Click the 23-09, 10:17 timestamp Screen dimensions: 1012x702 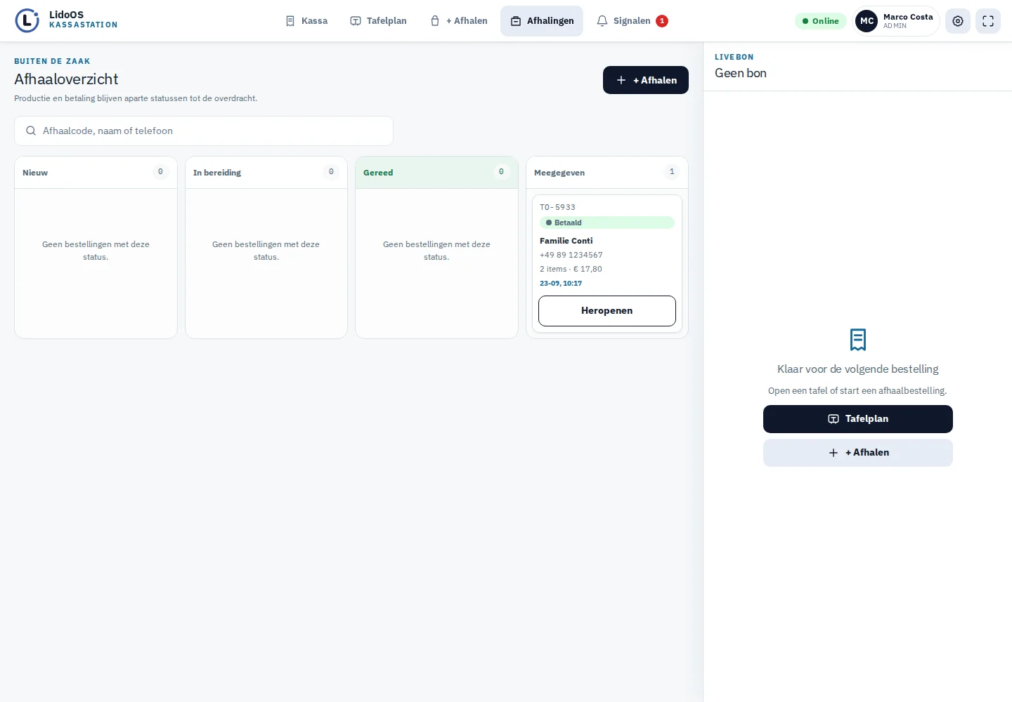[x=561, y=284]
